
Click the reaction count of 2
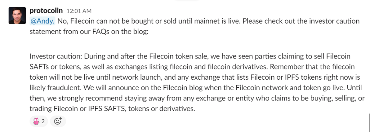click(43, 122)
